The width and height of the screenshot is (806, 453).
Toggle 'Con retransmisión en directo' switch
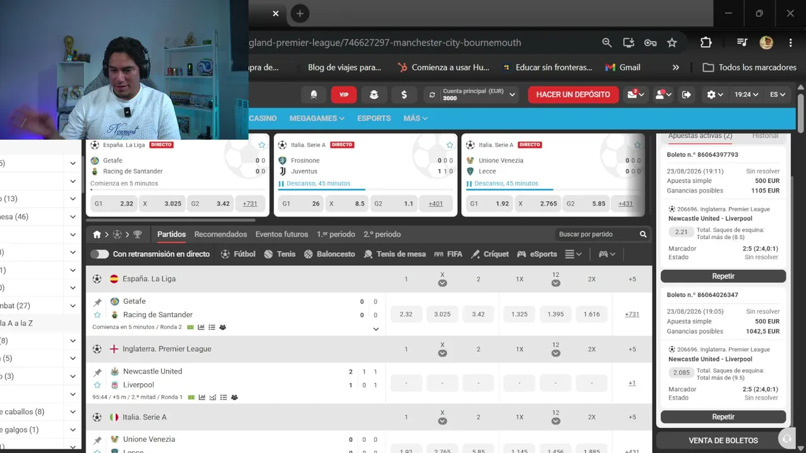tap(99, 254)
